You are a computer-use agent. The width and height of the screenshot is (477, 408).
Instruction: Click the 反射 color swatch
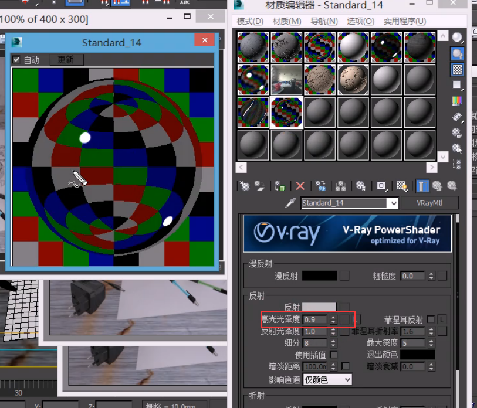point(319,307)
